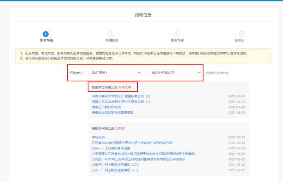Click step 3 circle for 报考专业
Viewport: 283px width, 182px height.
(x=176, y=34)
